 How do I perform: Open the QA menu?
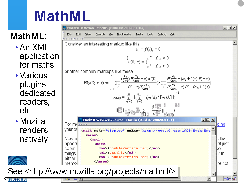[172, 34]
